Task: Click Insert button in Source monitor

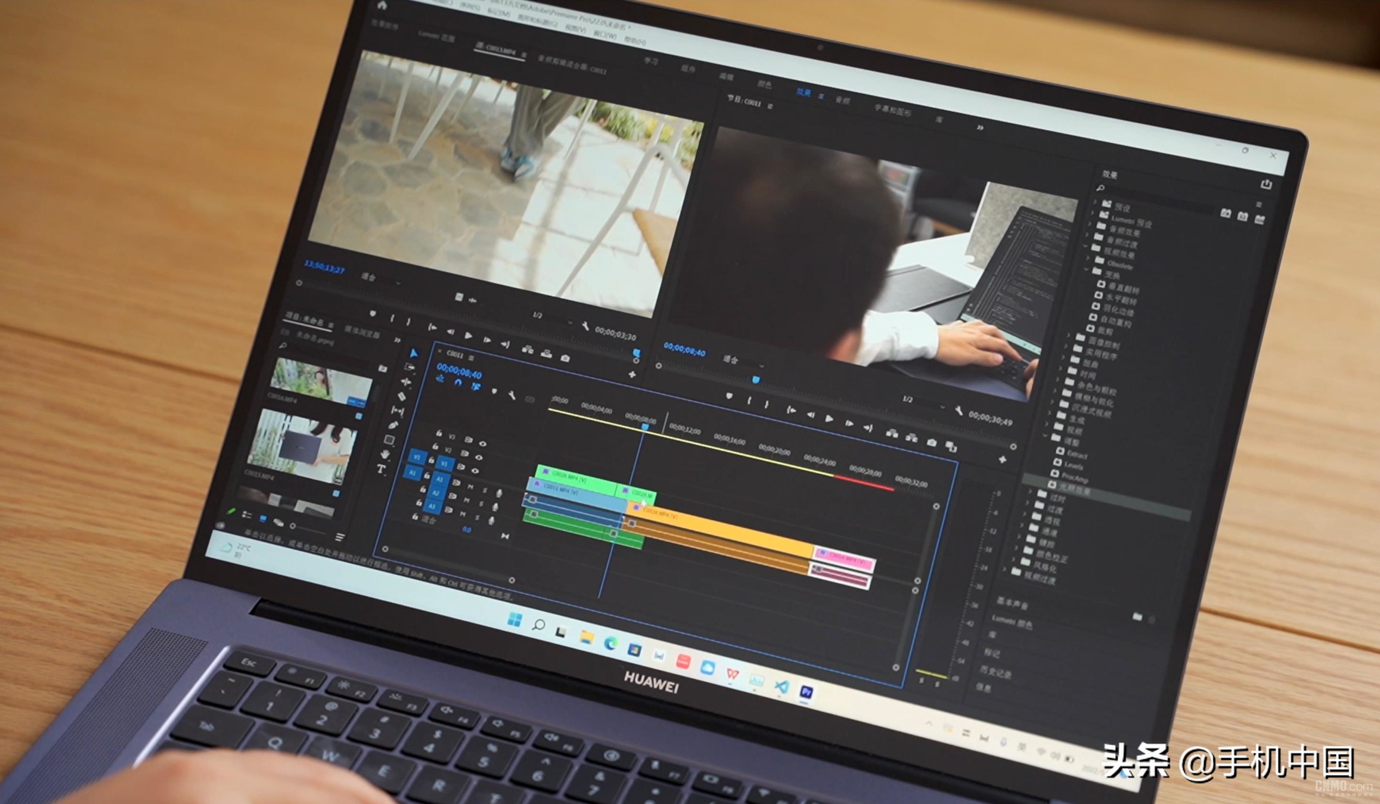Action: [527, 349]
